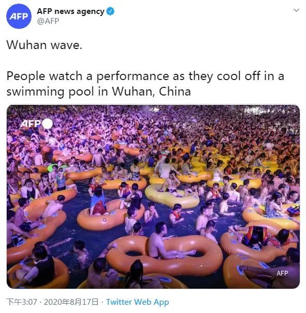The height and width of the screenshot is (313, 306).
Task: Click the small AFP watermark bottom-right of photo
Action: point(282,273)
